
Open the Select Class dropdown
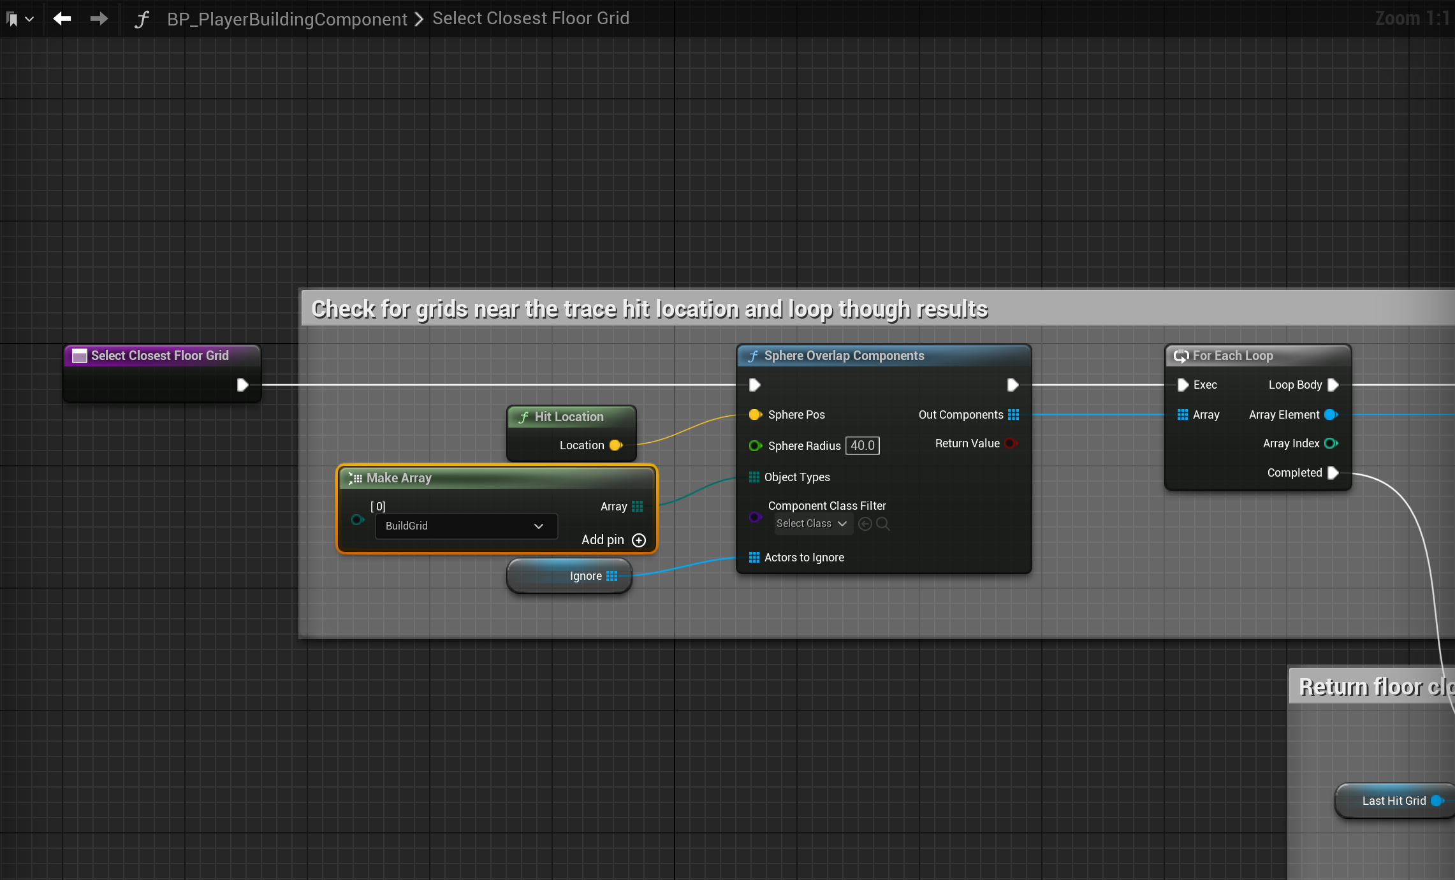(811, 524)
